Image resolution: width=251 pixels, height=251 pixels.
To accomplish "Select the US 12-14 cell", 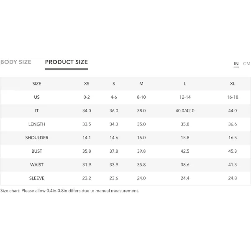I will click(185, 97).
